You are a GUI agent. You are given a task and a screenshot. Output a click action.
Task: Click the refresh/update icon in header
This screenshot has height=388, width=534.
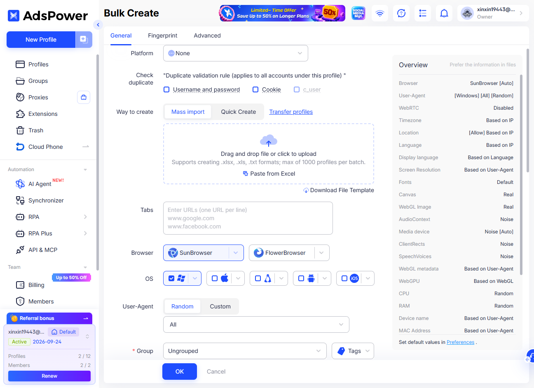tap(401, 13)
